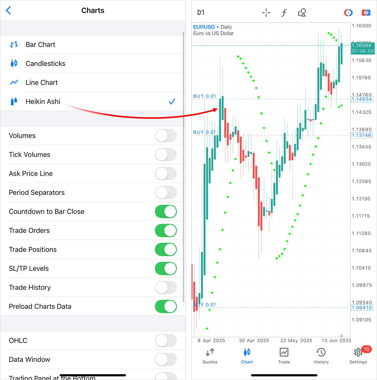377x380 pixels.
Task: Open the indicators function icon
Action: (284, 13)
